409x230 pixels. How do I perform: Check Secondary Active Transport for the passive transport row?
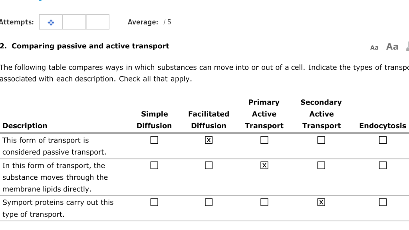coord(321,140)
